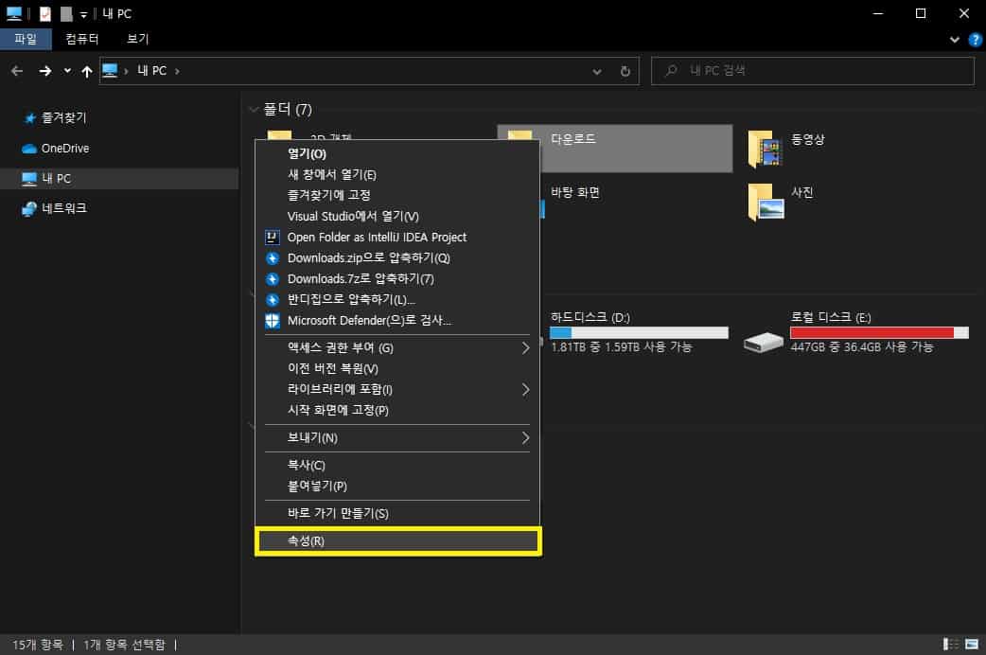Open the quick access toolbar customize dropdown
Screen dimensions: 986x655
click(83, 14)
